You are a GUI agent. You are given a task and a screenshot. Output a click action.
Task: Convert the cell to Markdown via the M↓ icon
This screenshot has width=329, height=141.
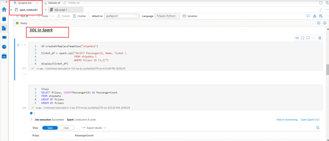click(x=297, y=38)
